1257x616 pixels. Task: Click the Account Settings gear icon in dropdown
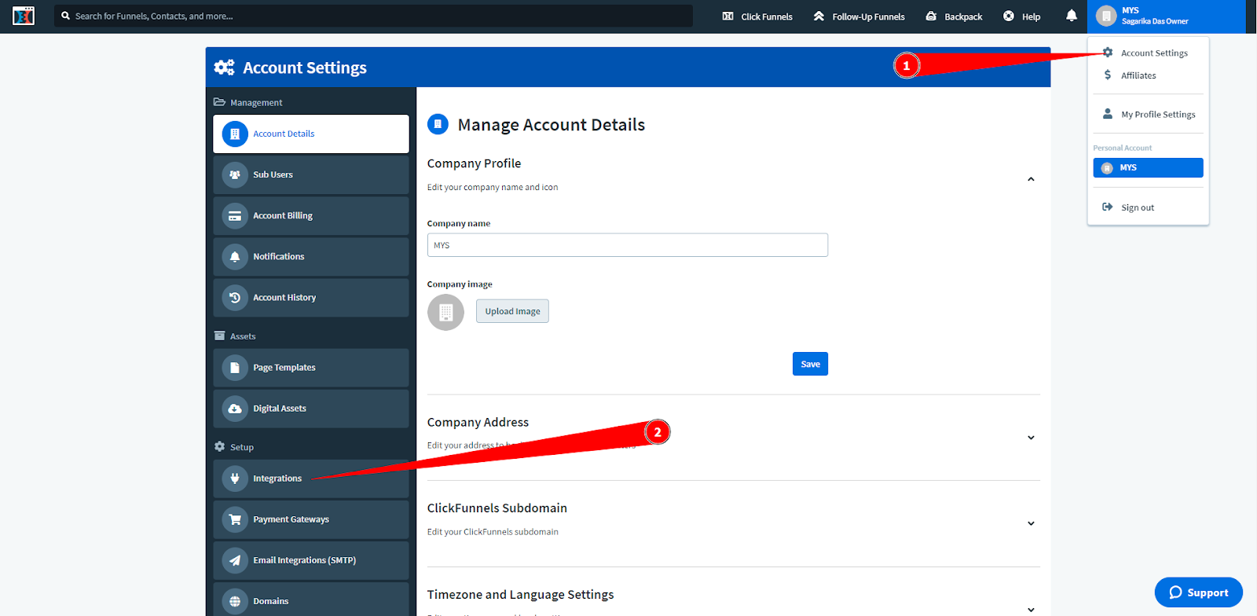point(1108,53)
